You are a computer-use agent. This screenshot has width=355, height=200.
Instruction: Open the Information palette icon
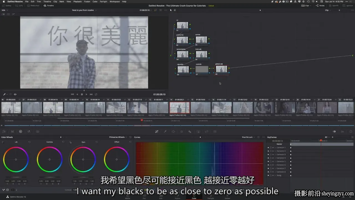point(351,131)
